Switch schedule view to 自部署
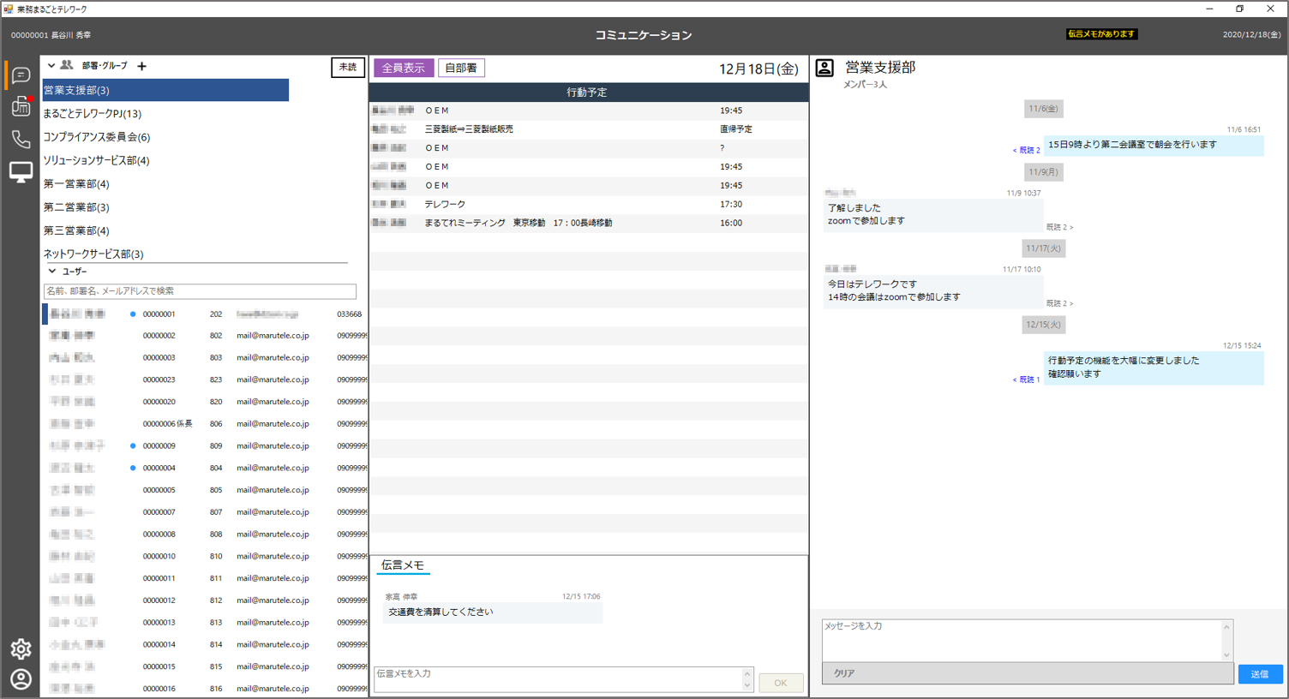 pyautogui.click(x=461, y=68)
